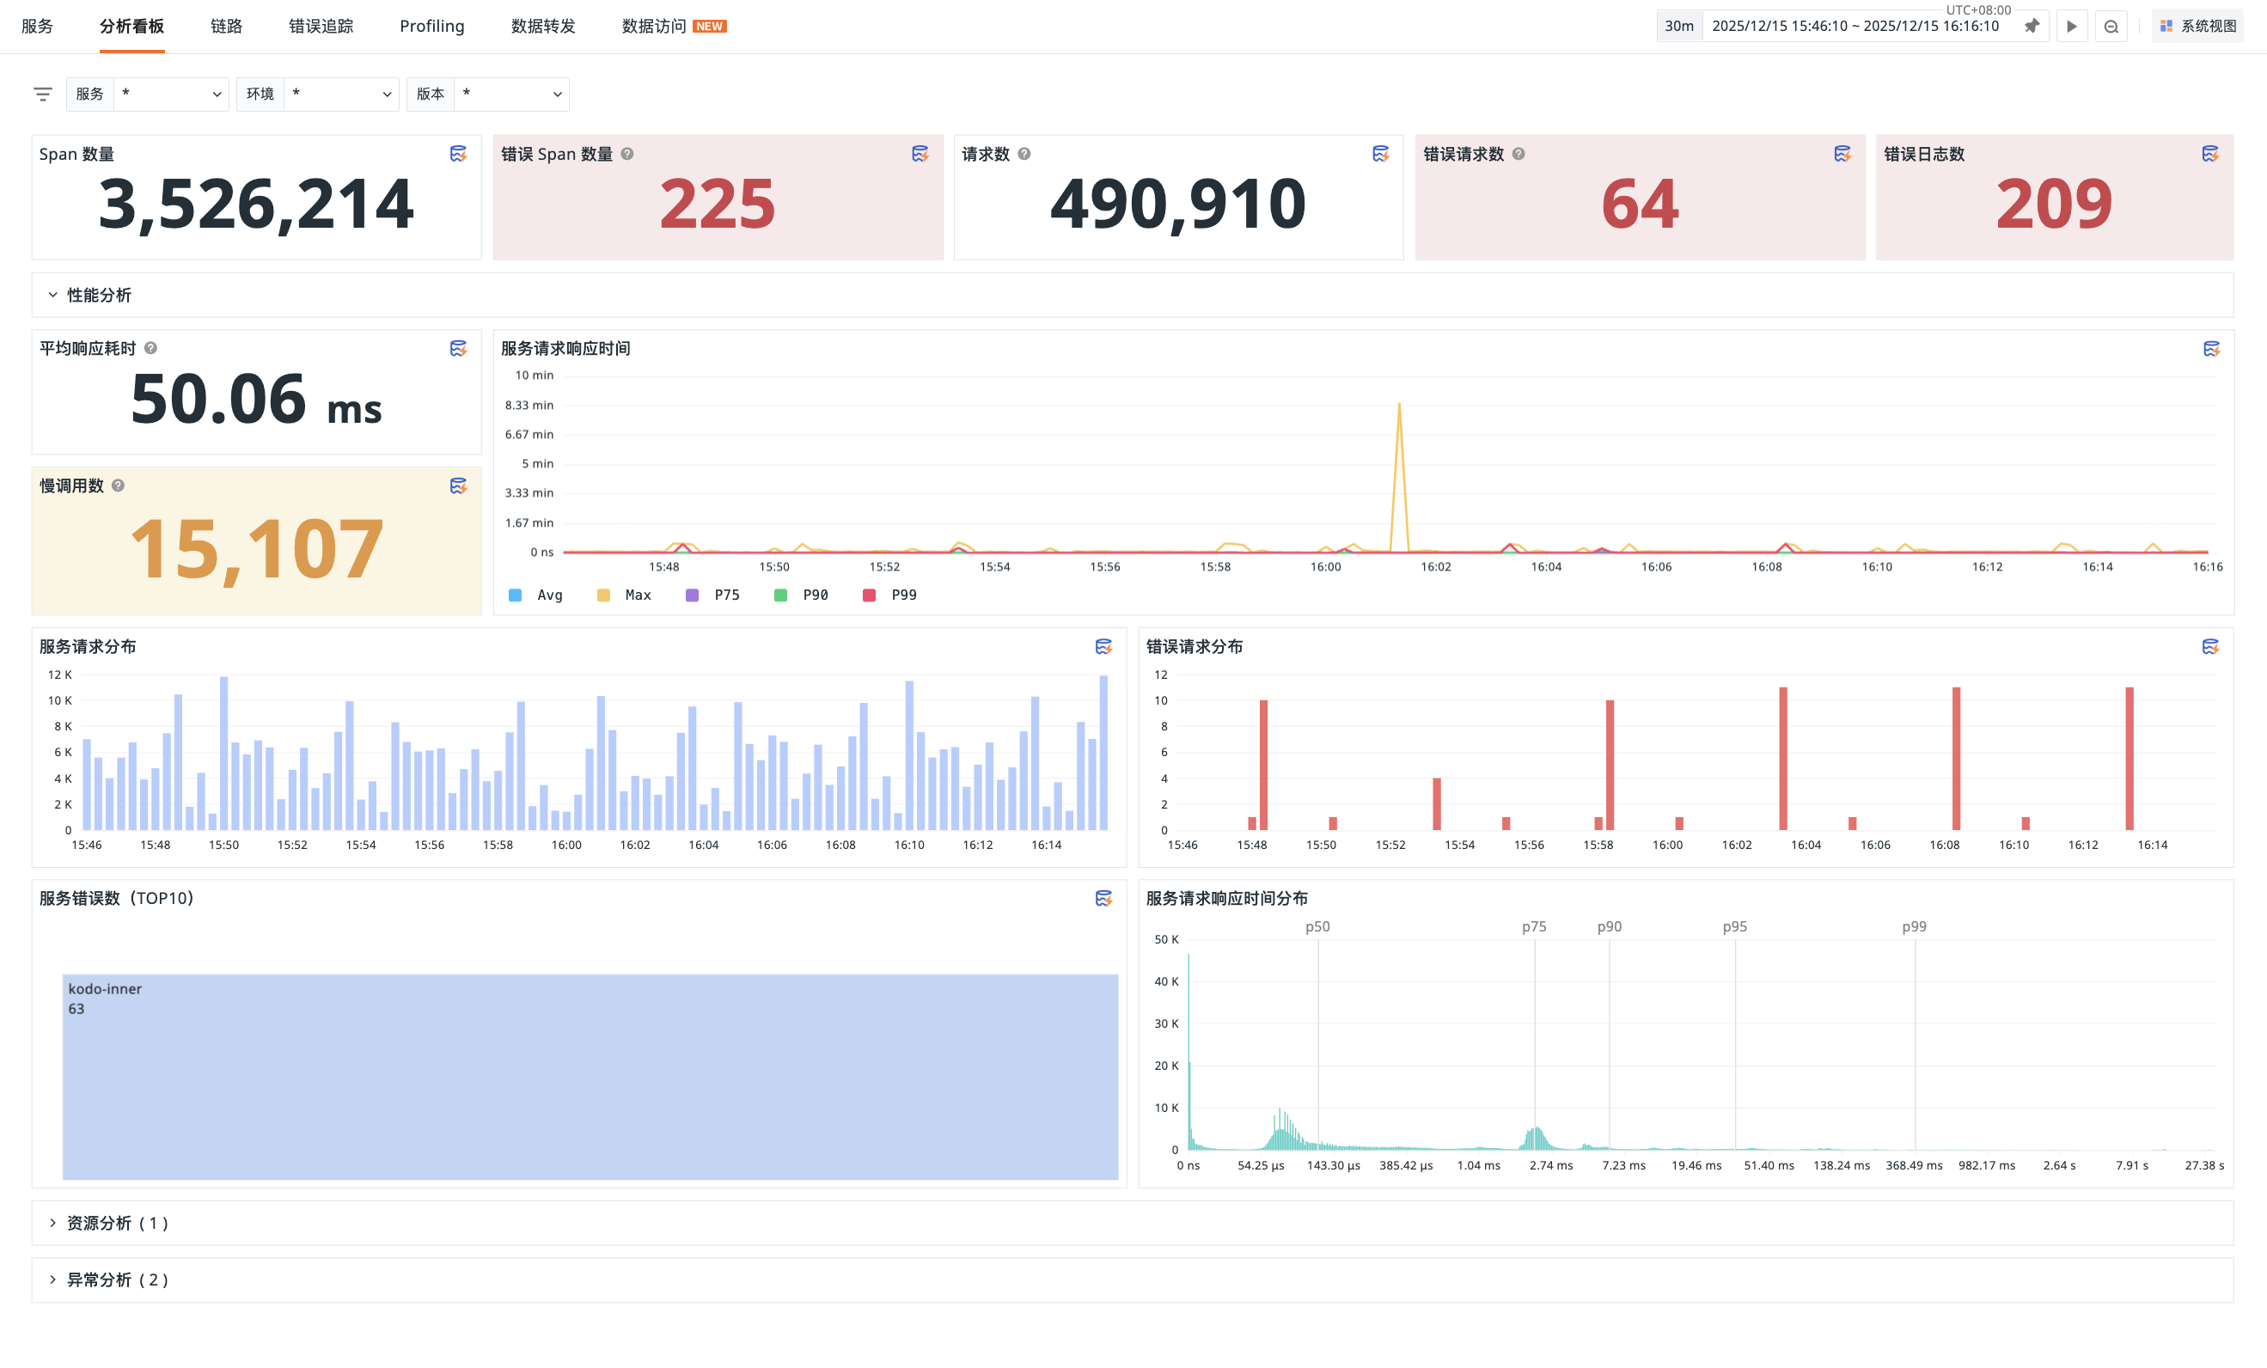Expand the 资源分析 section
The height and width of the screenshot is (1368, 2267).
tap(107, 1223)
